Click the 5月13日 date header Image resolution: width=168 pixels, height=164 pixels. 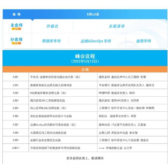pos(93,14)
